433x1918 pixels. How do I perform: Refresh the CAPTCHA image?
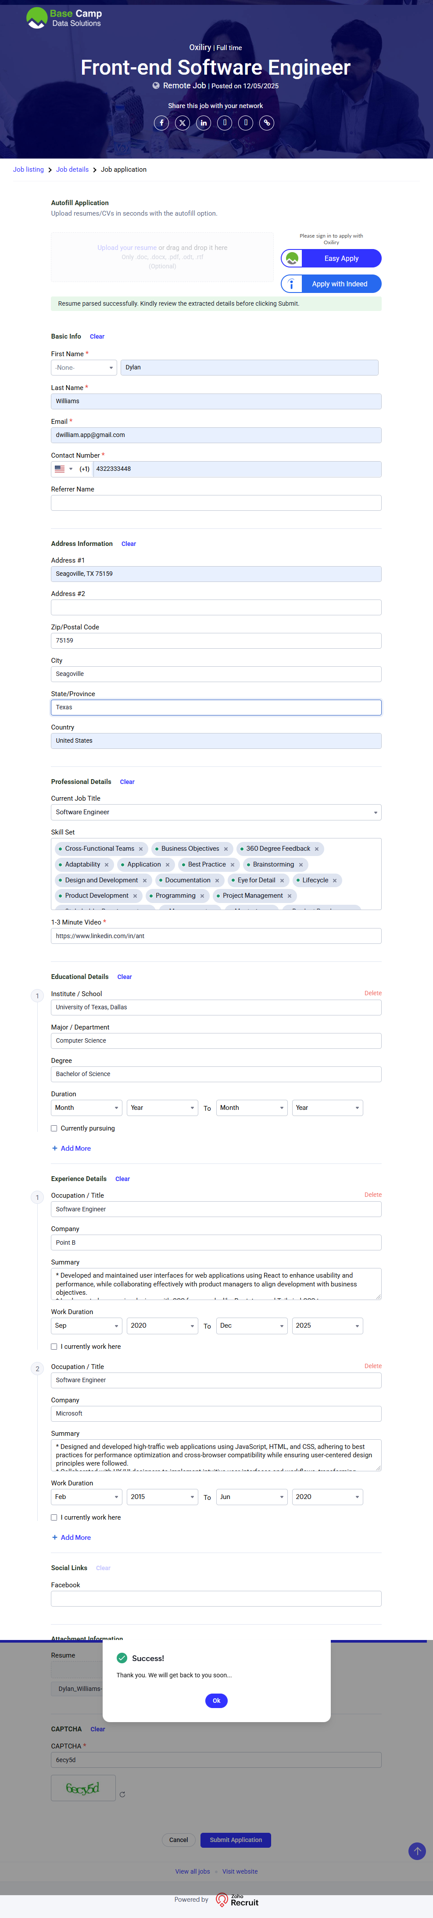point(122,1795)
